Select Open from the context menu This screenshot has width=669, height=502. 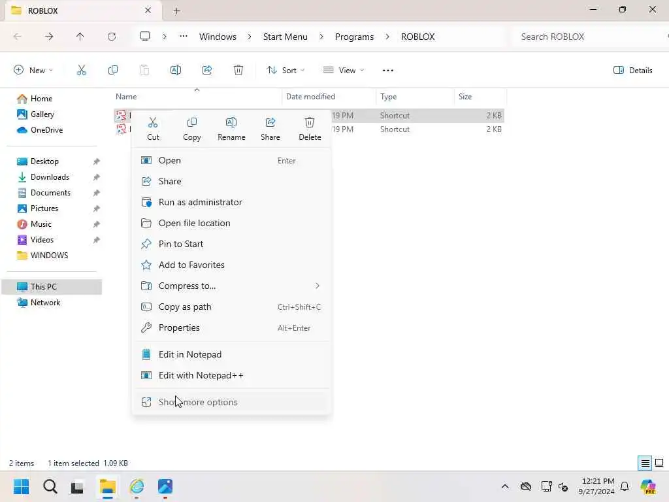(231, 161)
